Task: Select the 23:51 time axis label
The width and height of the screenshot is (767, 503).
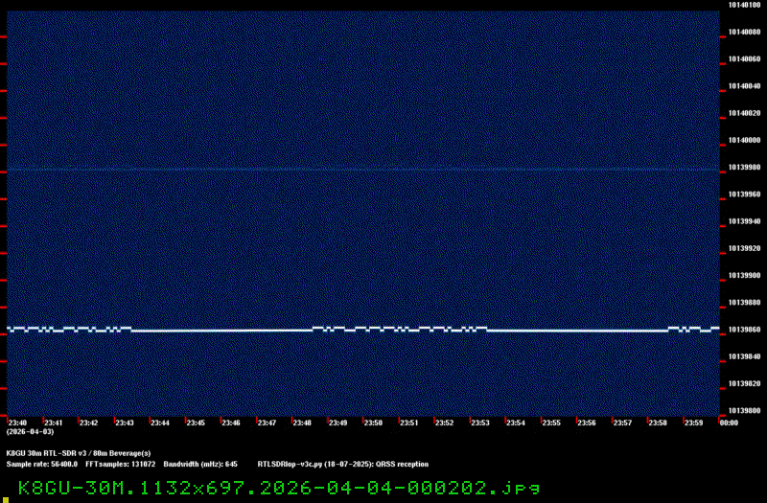Action: tap(409, 423)
